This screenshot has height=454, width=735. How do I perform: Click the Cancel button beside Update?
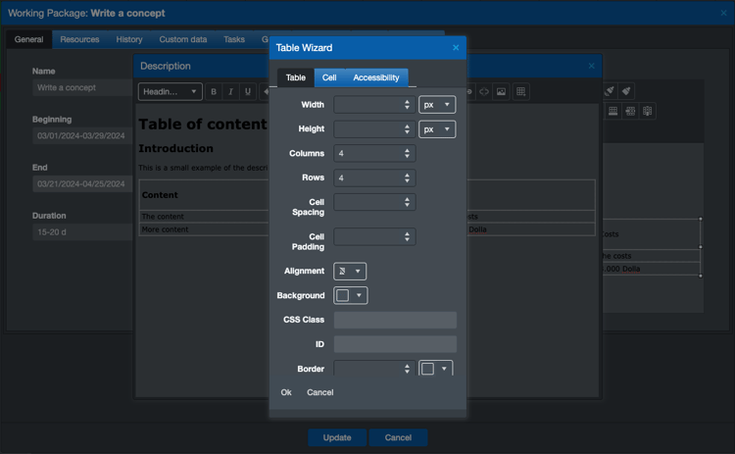point(398,437)
